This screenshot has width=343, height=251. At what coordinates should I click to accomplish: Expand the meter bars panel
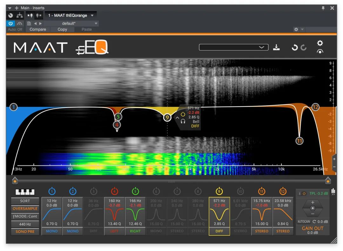coord(333,192)
